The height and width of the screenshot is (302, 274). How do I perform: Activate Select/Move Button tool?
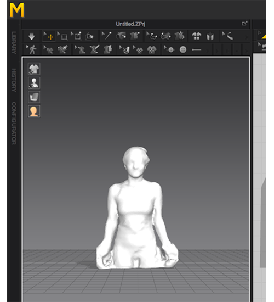[169, 49]
